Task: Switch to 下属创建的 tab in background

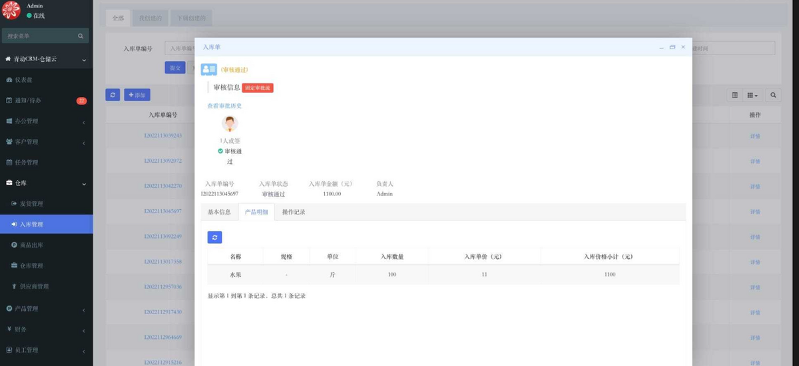Action: 192,18
